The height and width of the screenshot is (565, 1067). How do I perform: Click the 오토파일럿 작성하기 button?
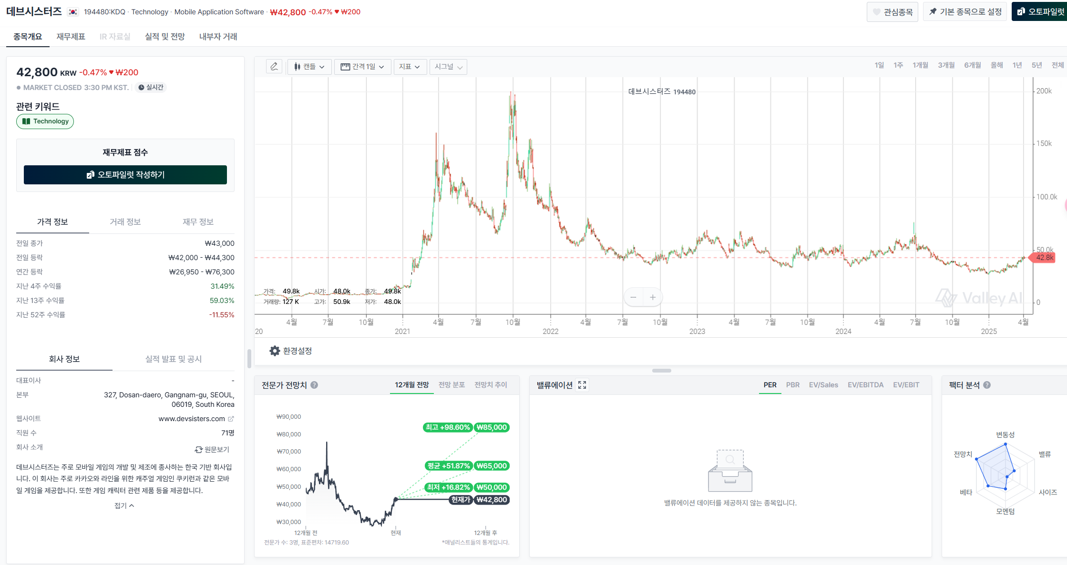125,175
